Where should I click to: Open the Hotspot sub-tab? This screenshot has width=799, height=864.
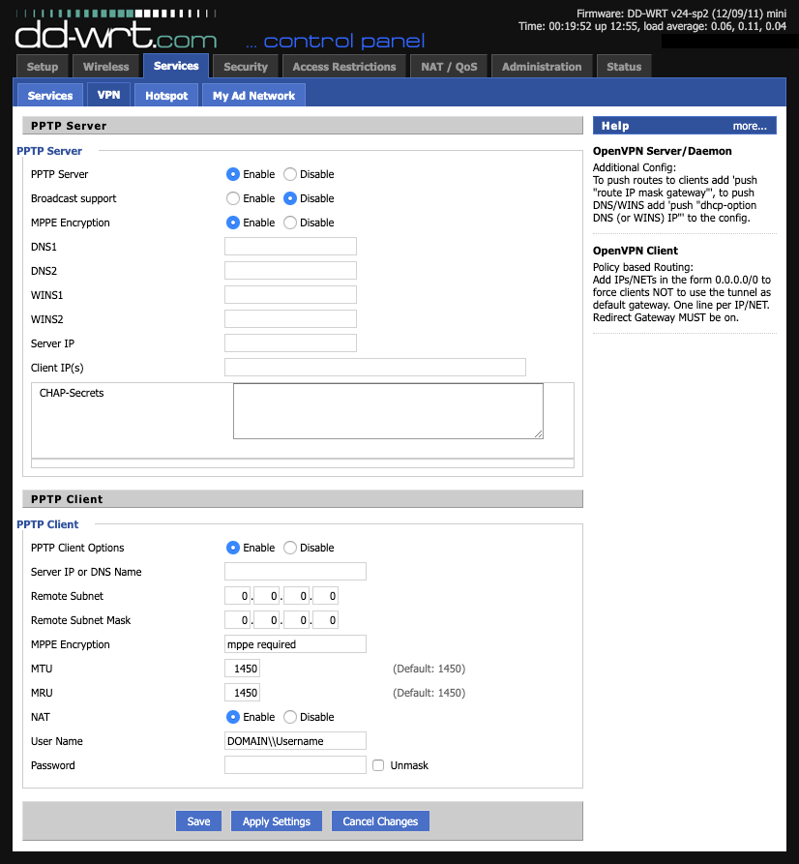point(166,96)
